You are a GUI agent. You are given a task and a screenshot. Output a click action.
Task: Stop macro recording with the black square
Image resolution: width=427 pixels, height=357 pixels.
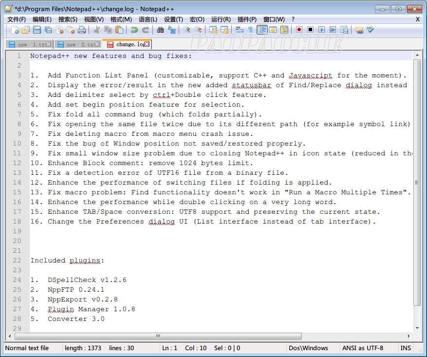click(x=310, y=30)
